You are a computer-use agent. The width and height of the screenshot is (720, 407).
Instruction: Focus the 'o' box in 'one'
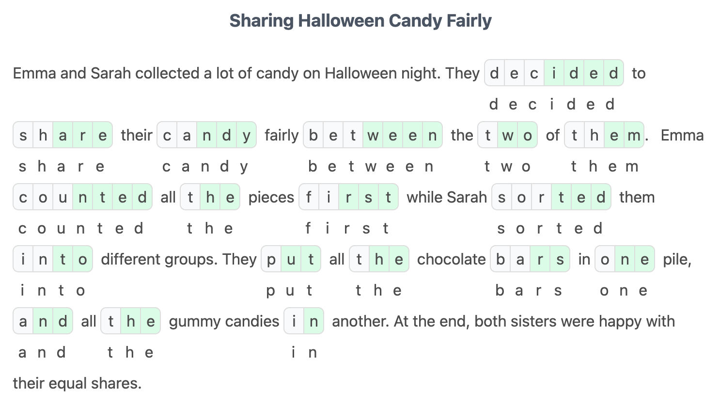click(x=605, y=259)
